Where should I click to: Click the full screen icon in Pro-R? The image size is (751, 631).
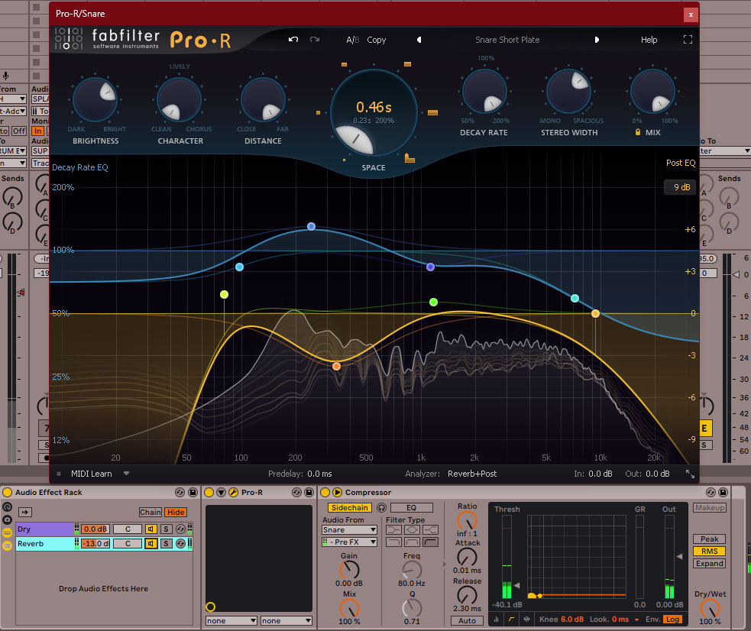(687, 40)
